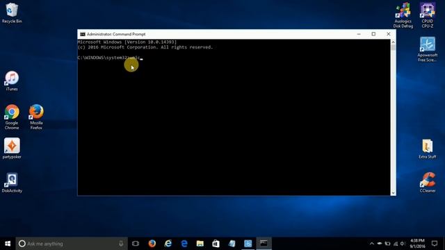
Task: Click the Command Prompt taskbar button
Action: pyautogui.click(x=264, y=244)
